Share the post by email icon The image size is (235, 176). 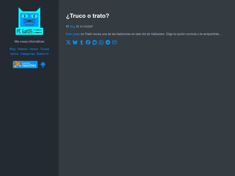coord(114,42)
